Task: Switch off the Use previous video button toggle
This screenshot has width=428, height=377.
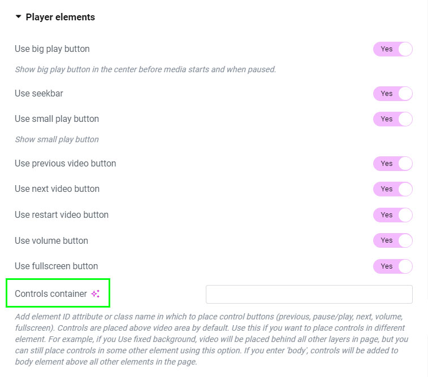Action: coord(392,164)
